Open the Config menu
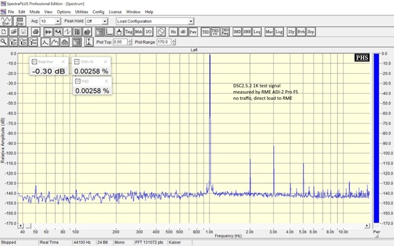Image resolution: width=394 pixels, height=246 pixels. (x=98, y=12)
